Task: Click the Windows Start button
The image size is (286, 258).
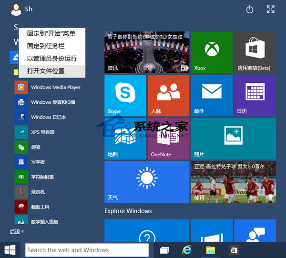Action: coord(10,250)
